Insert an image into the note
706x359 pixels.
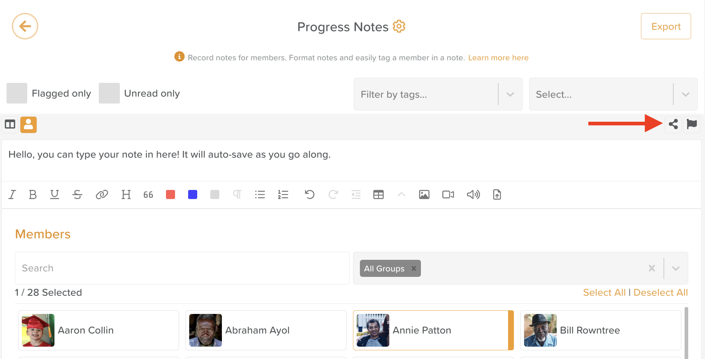click(424, 195)
